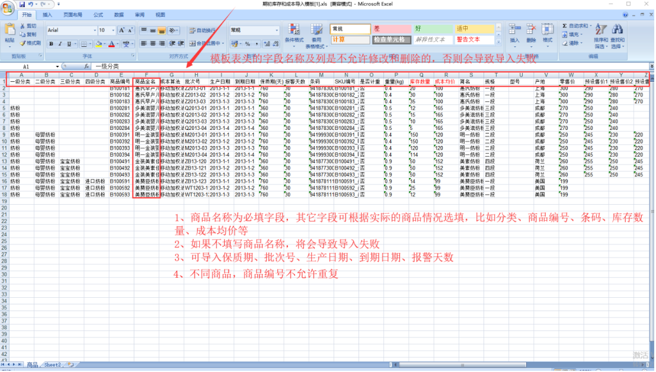The width and height of the screenshot is (656, 372).
Task: Apply the 计算 cell style
Action: click(350, 40)
